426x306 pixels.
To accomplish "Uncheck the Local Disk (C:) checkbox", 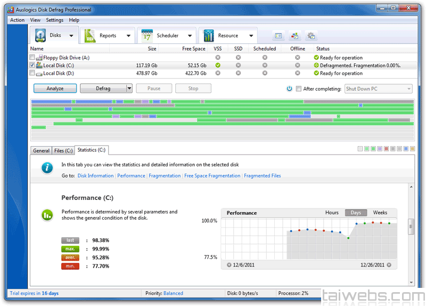I will click(x=32, y=65).
